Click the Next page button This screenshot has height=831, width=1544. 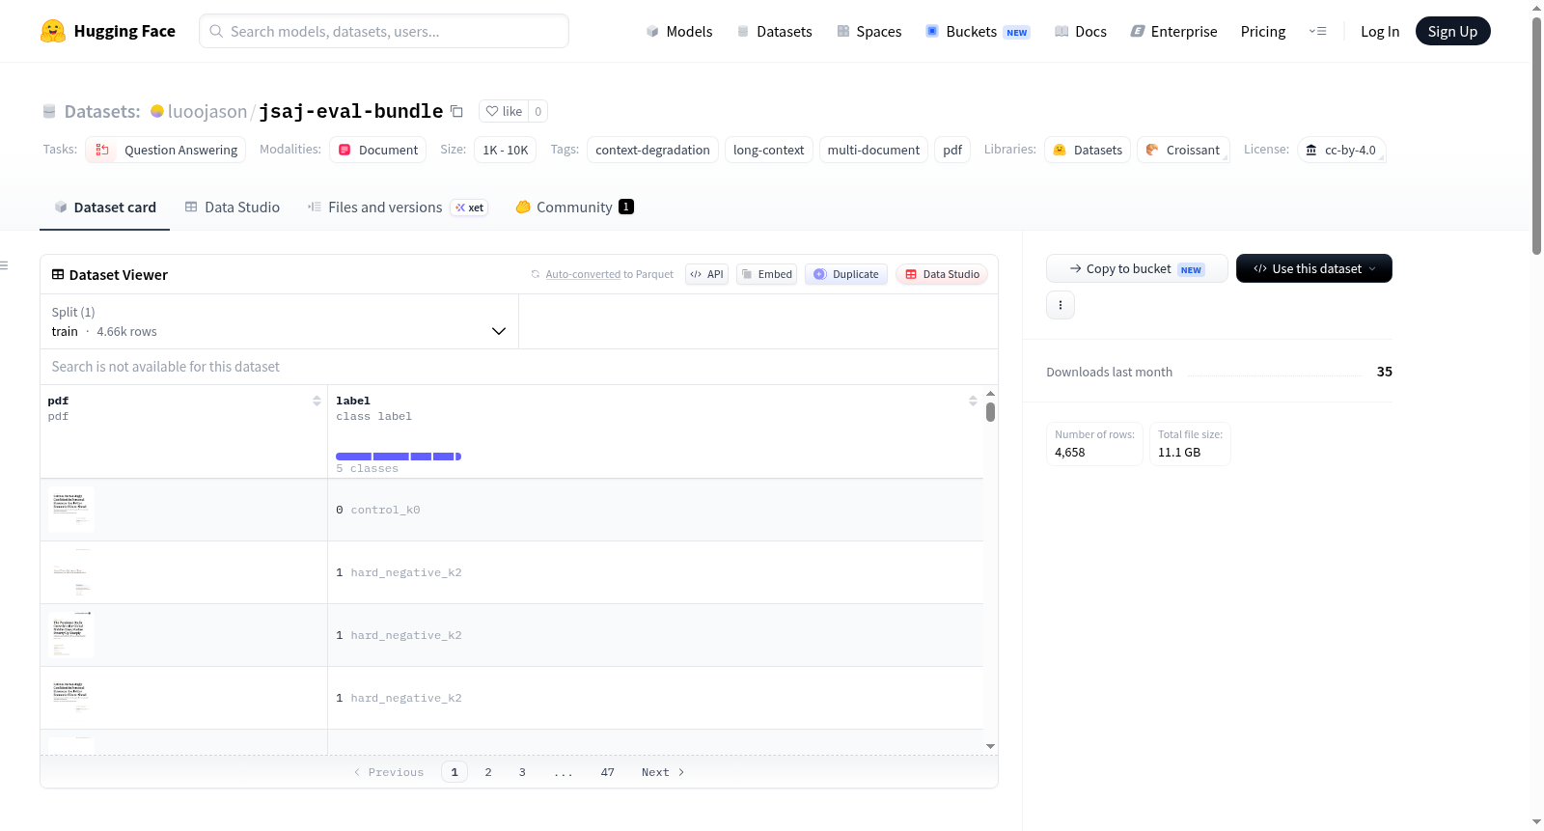click(663, 772)
